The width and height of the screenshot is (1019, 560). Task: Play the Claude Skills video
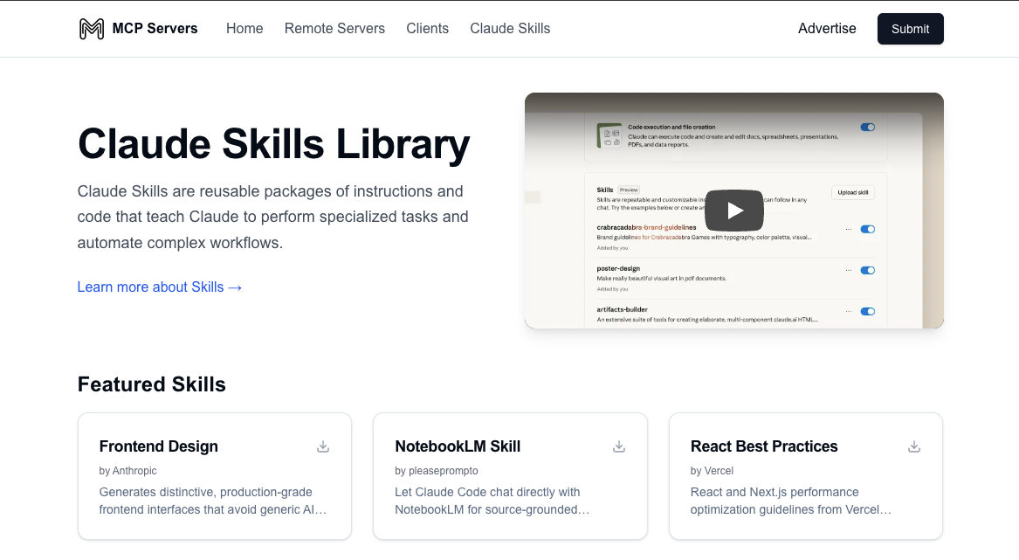click(733, 211)
